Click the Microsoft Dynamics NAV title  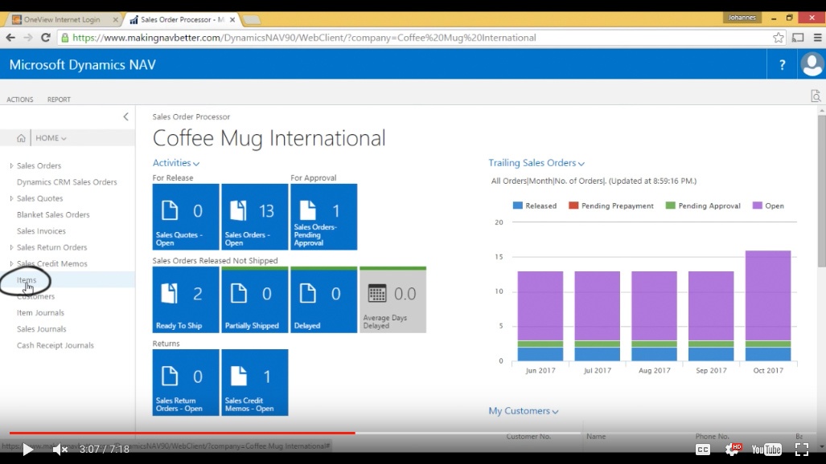coord(83,65)
